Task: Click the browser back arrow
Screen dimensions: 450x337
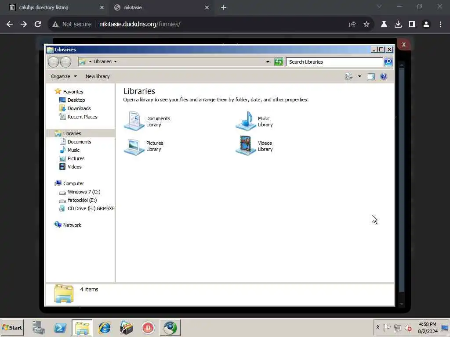Action: (10, 25)
